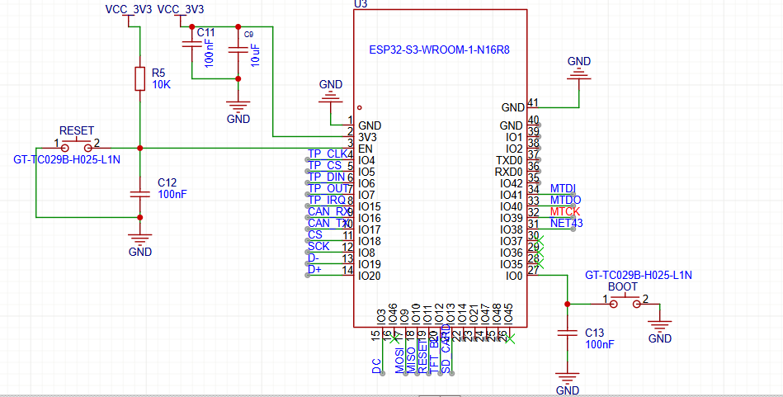783x397 pixels.
Task: Click the TP_CS net label
Action: [324, 165]
